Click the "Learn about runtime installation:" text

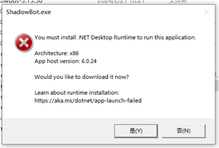point(77,92)
